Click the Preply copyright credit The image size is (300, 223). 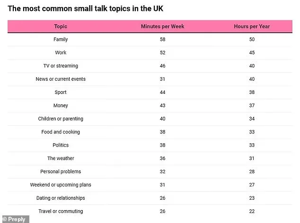15,219
